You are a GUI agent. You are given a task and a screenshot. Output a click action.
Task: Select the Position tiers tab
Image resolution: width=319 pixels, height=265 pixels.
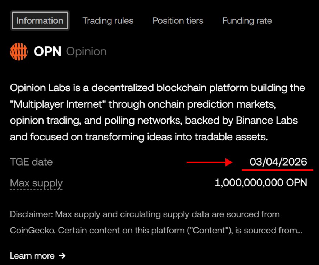pyautogui.click(x=178, y=20)
